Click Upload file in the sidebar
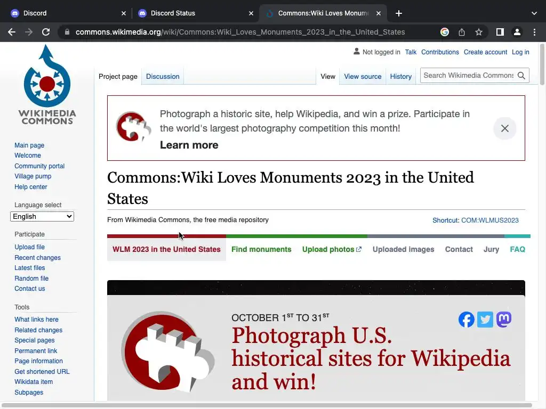Screen dimensions: 546x409 pyautogui.click(x=30, y=247)
